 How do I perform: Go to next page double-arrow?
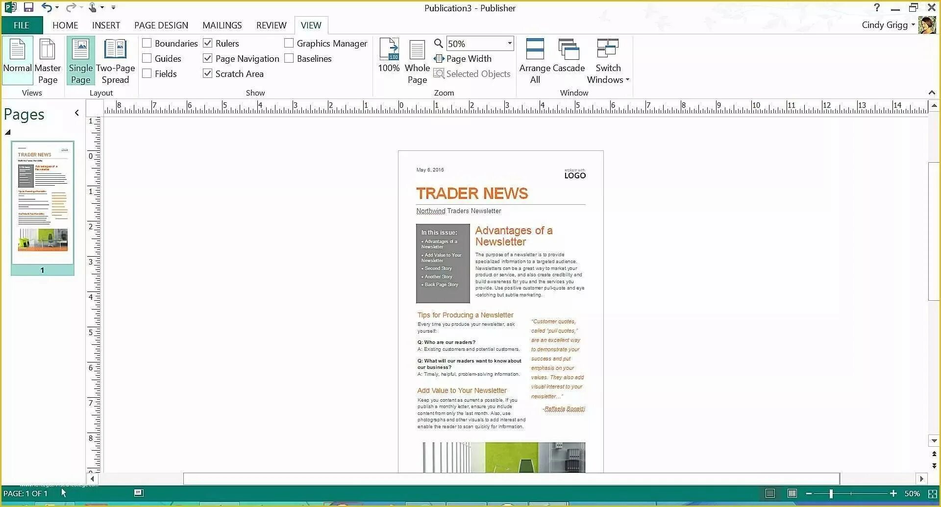pos(934,466)
